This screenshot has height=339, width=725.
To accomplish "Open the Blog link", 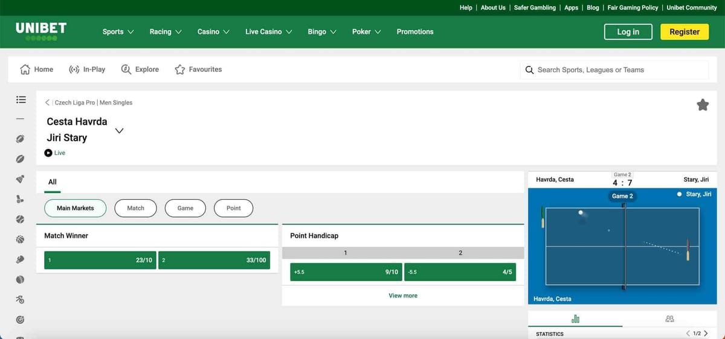I will (593, 8).
